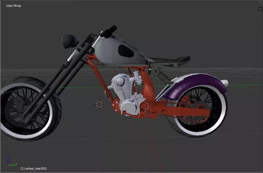Select the black headlight on the fork

[70, 41]
